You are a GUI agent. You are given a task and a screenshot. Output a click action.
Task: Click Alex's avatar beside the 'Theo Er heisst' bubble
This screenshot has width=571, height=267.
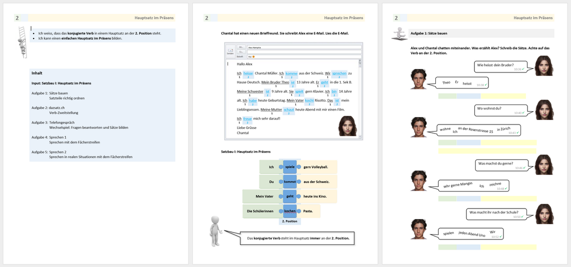[419, 79]
